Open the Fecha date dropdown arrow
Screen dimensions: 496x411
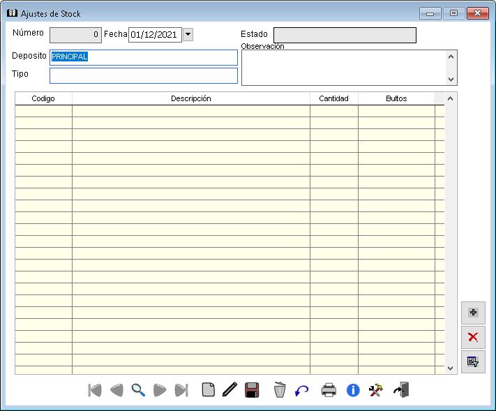pyautogui.click(x=188, y=35)
